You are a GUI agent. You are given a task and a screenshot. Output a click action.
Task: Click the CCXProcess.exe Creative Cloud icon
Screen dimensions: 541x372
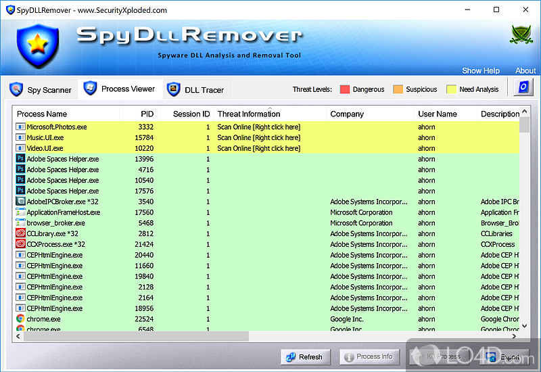coord(20,243)
